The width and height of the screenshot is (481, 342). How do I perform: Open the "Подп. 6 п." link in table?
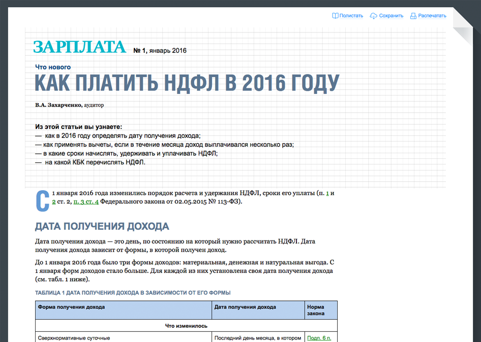(319, 338)
